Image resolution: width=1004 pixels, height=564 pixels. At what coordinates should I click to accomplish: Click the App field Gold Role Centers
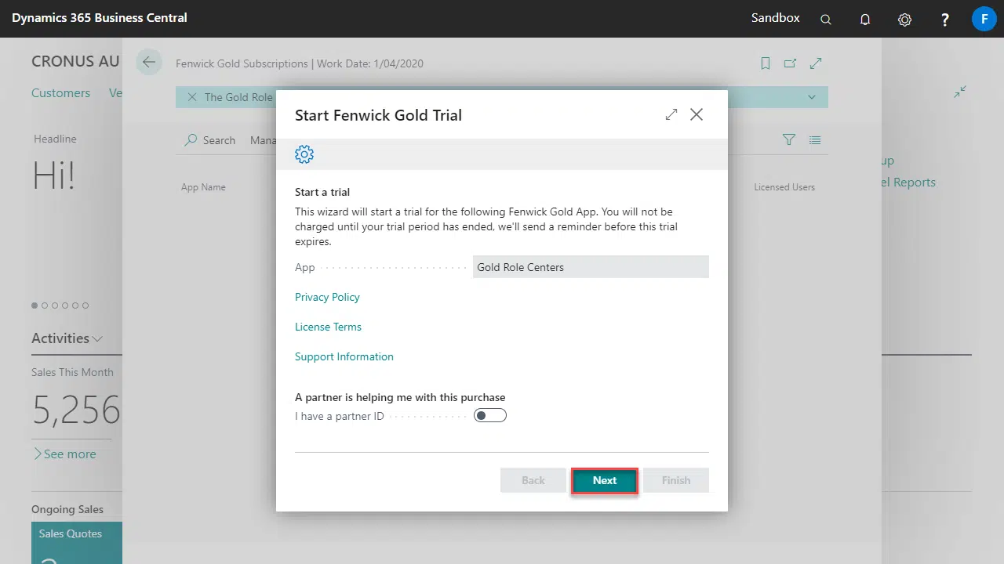point(590,267)
